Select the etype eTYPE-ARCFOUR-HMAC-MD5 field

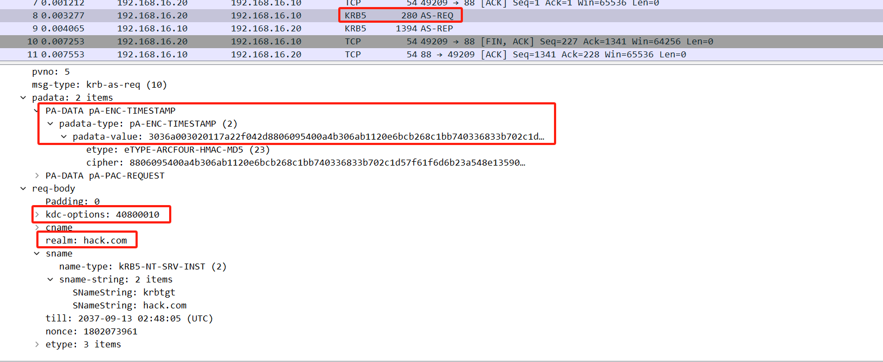point(177,150)
